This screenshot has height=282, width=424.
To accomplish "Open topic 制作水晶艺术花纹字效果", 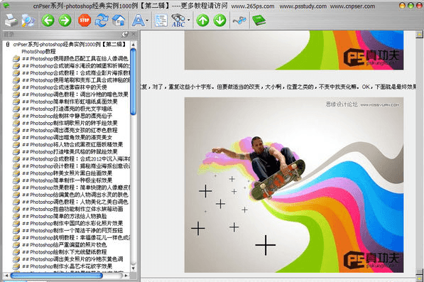I will pos(67,266).
